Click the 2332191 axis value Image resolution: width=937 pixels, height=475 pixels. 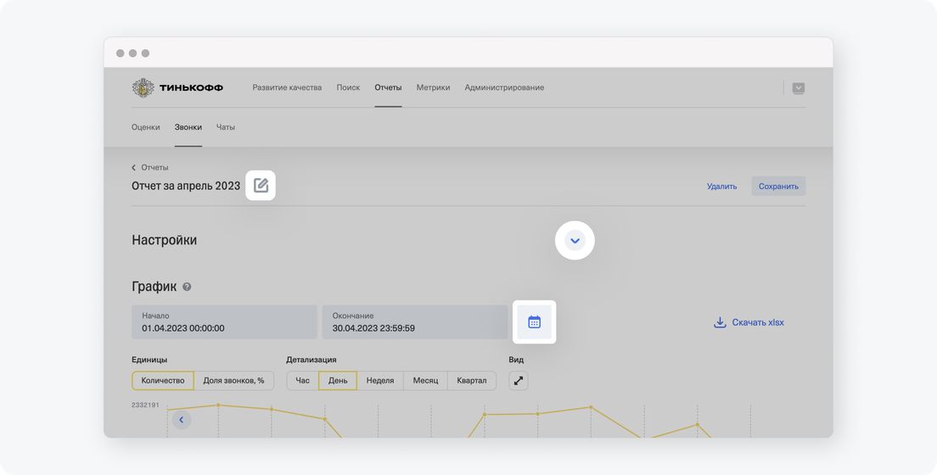point(145,405)
